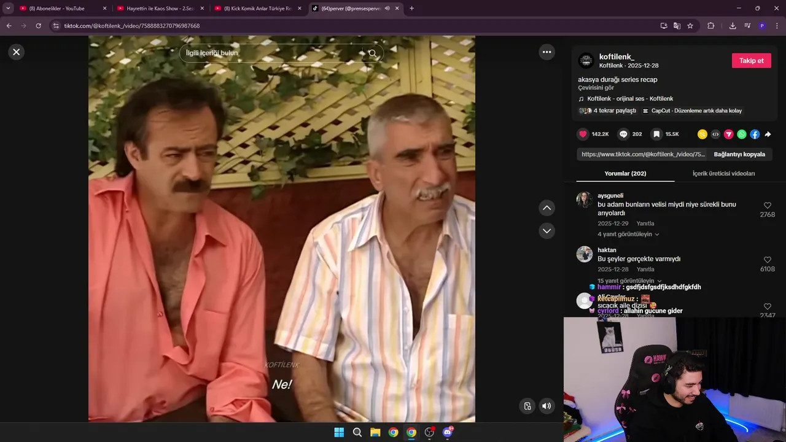Click the video URL text field
Screen dimensions: 786x442
(x=642, y=155)
